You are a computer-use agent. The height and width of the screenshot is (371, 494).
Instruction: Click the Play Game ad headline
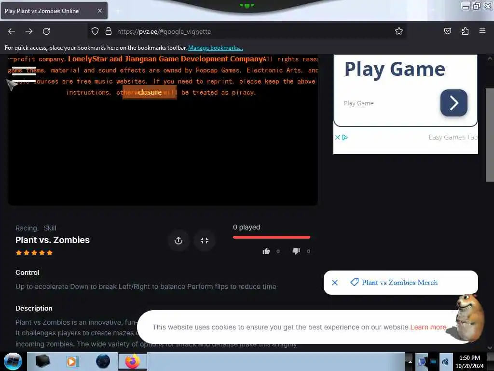click(395, 70)
